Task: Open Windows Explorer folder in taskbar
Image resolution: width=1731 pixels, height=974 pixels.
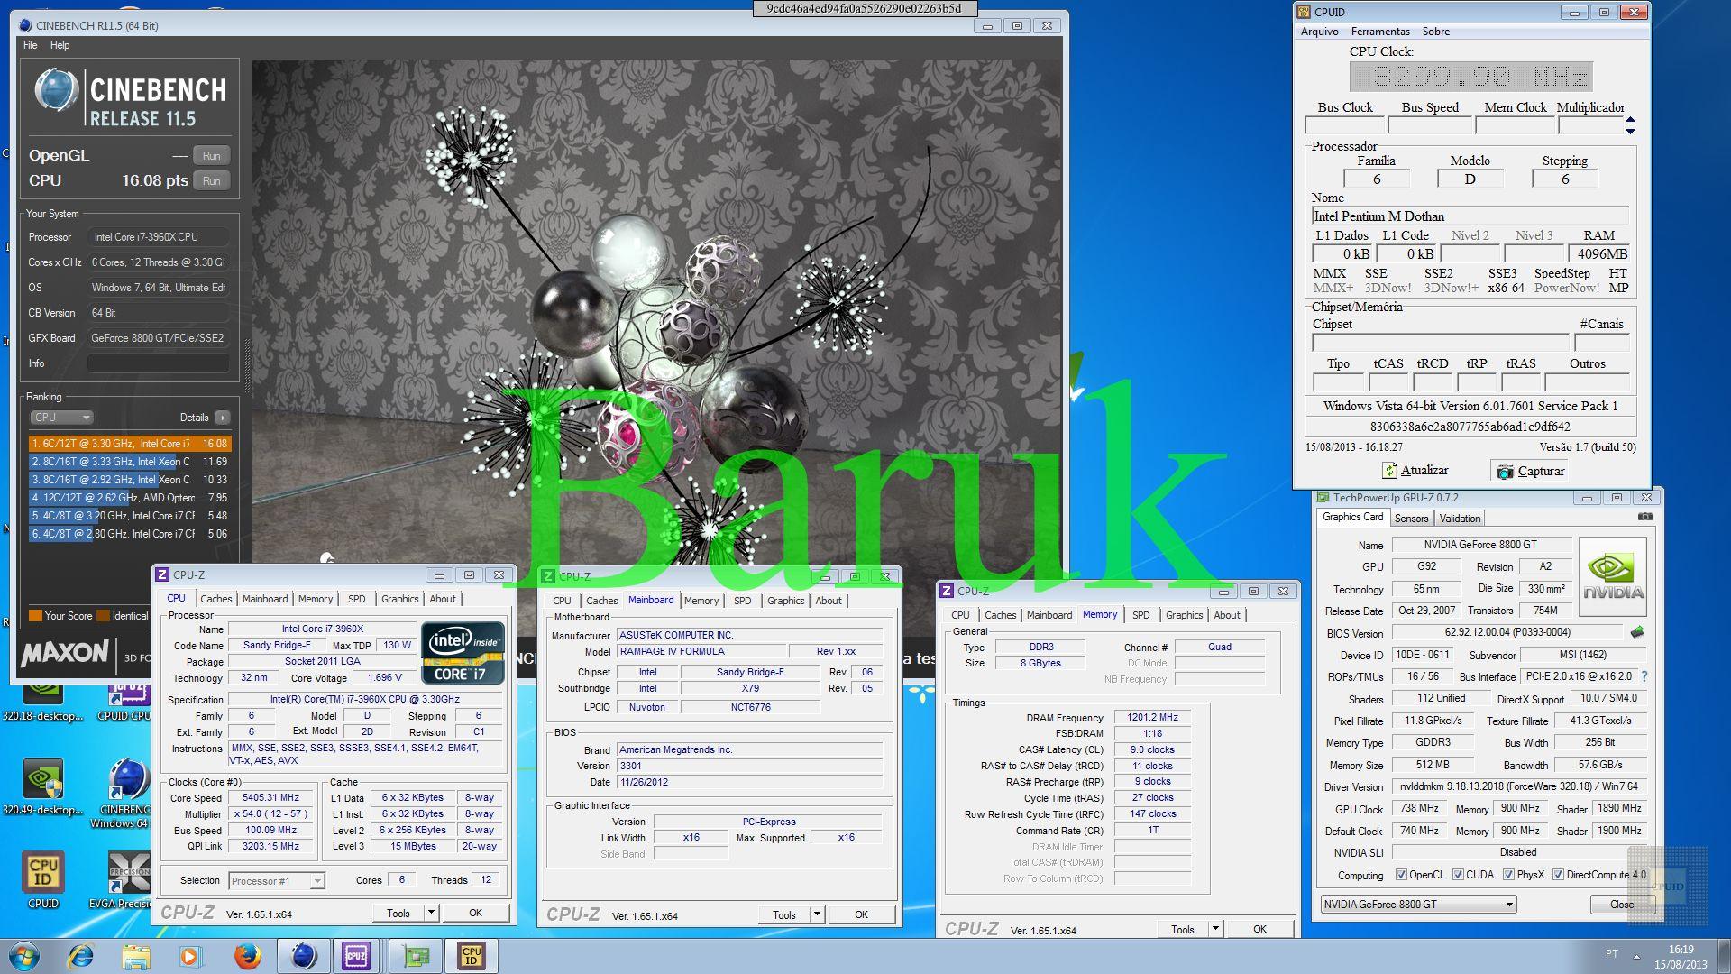Action: tap(136, 956)
